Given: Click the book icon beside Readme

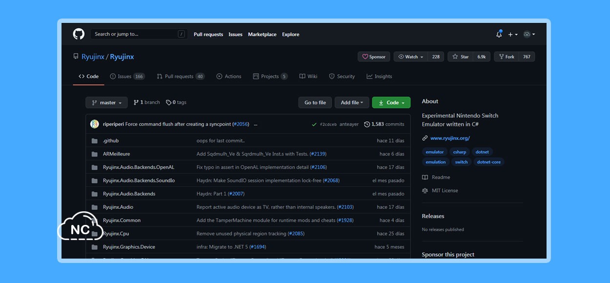Looking at the screenshot, I should tap(425, 178).
